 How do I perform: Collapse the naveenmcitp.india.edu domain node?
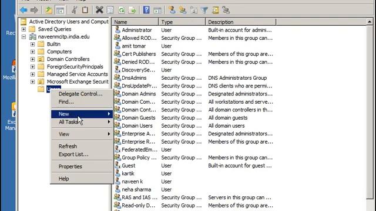click(23, 37)
